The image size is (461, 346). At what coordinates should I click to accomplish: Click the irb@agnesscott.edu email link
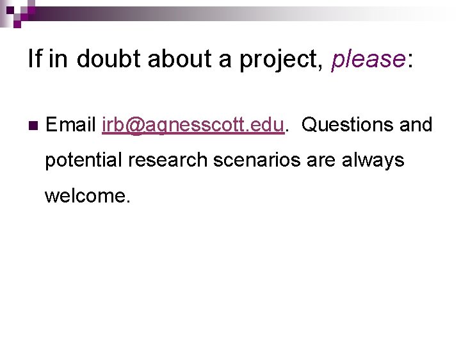point(192,125)
